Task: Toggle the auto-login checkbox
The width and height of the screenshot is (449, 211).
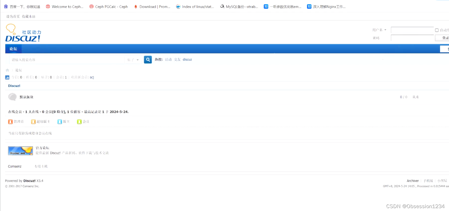Action: pos(437,30)
